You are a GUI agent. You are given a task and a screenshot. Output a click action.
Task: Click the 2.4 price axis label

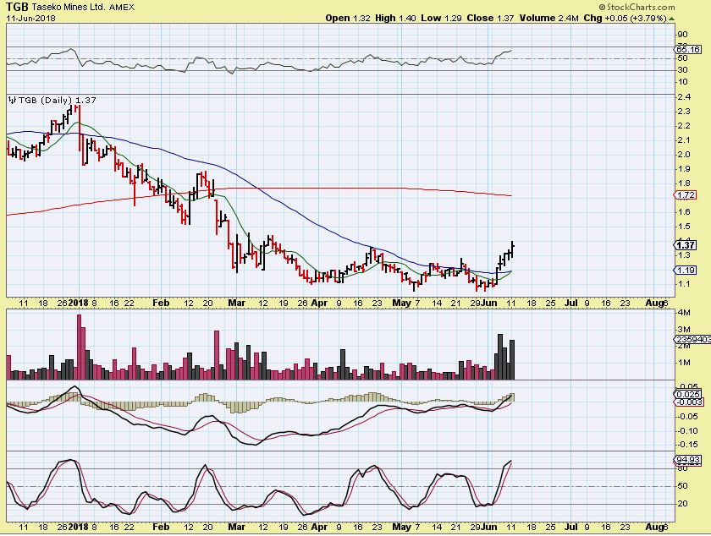[684, 97]
